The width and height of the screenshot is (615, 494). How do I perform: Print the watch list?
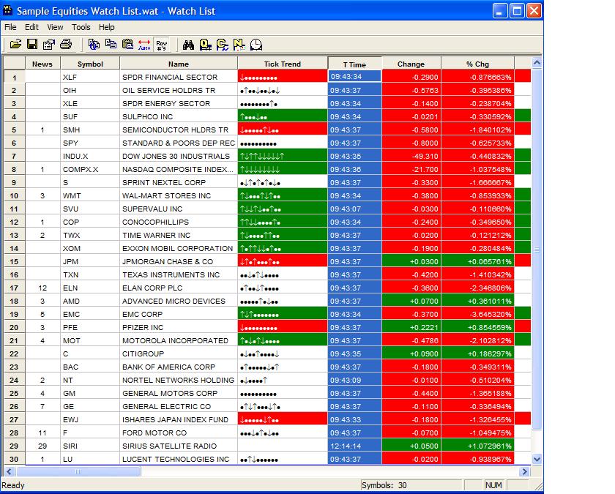(66, 45)
